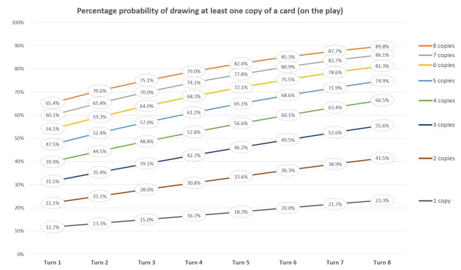Select the "7 copies" legend text label
Screen dimensions: 461x270
(x=443, y=55)
